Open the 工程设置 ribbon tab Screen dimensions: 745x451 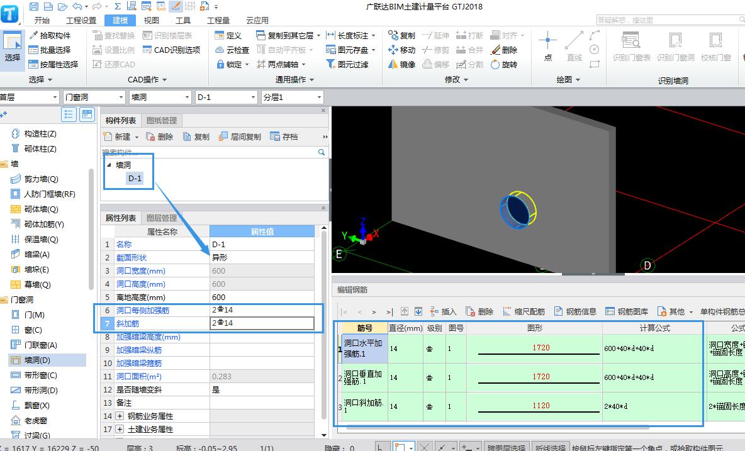pyautogui.click(x=81, y=20)
